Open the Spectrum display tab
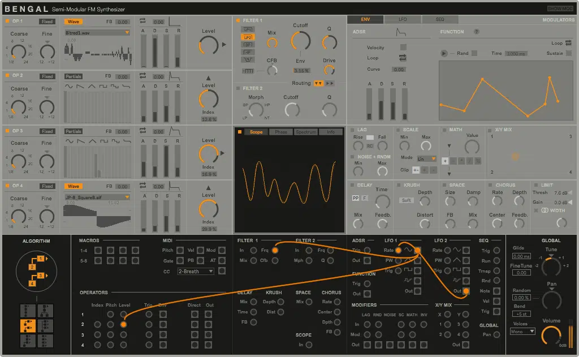This screenshot has width=579, height=357. click(306, 132)
